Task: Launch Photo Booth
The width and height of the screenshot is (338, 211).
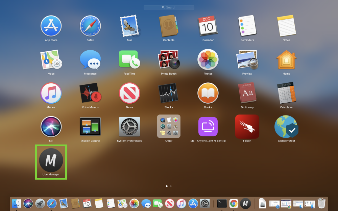Action: pyautogui.click(x=169, y=60)
